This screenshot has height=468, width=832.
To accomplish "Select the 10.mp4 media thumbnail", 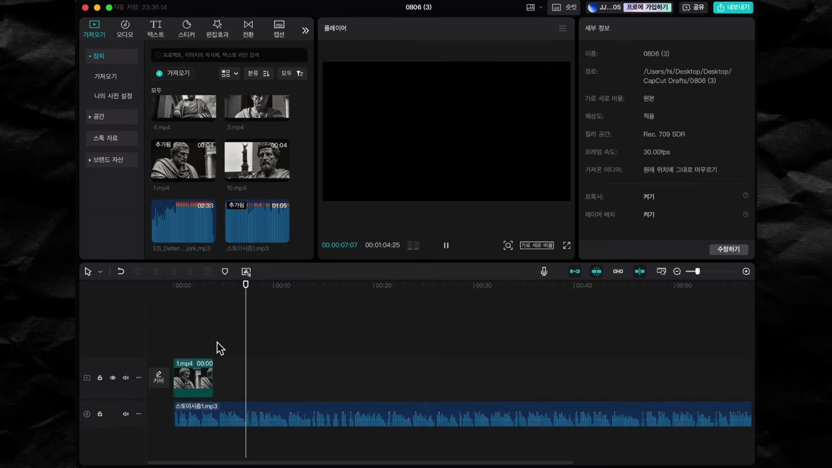I will coord(257,160).
